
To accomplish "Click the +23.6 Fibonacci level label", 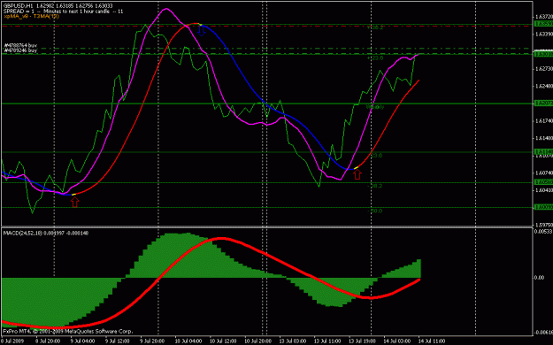I will coord(374,57).
